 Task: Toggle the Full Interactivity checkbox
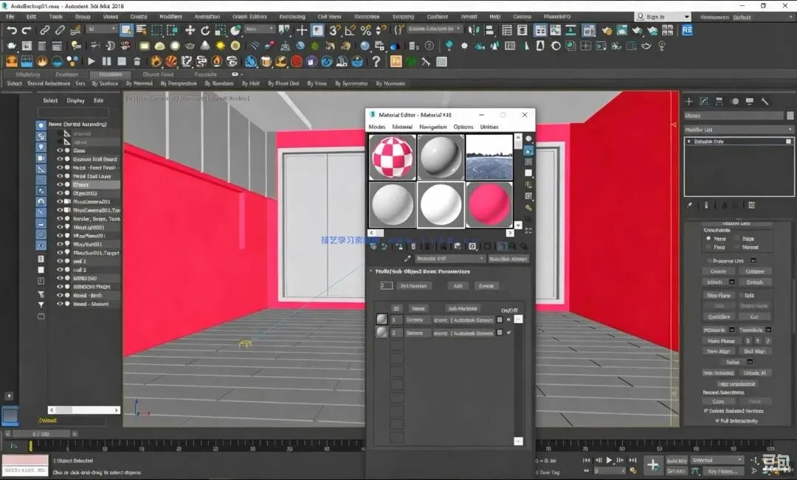pyautogui.click(x=717, y=420)
